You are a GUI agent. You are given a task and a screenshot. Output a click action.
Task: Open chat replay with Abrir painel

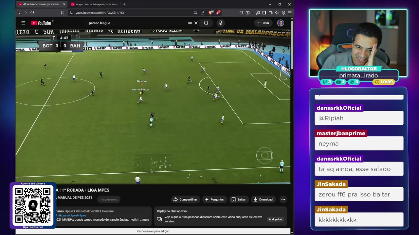(276, 219)
